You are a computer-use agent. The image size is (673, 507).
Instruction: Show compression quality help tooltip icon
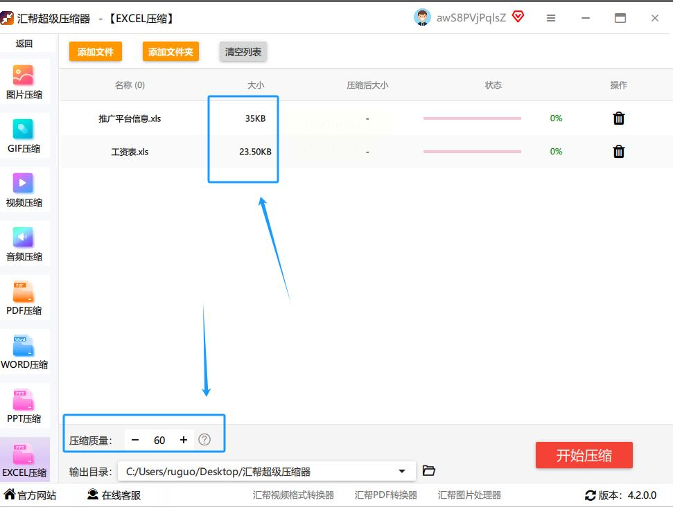(x=204, y=440)
